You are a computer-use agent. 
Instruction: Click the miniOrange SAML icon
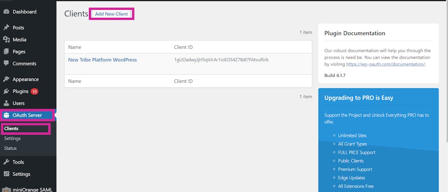[x=6, y=190]
